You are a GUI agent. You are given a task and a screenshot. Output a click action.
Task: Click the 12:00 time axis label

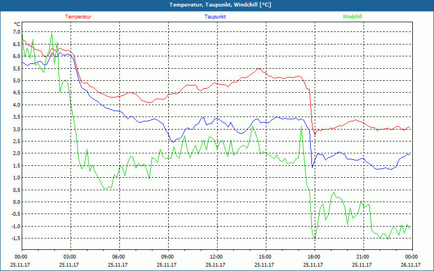216,257
